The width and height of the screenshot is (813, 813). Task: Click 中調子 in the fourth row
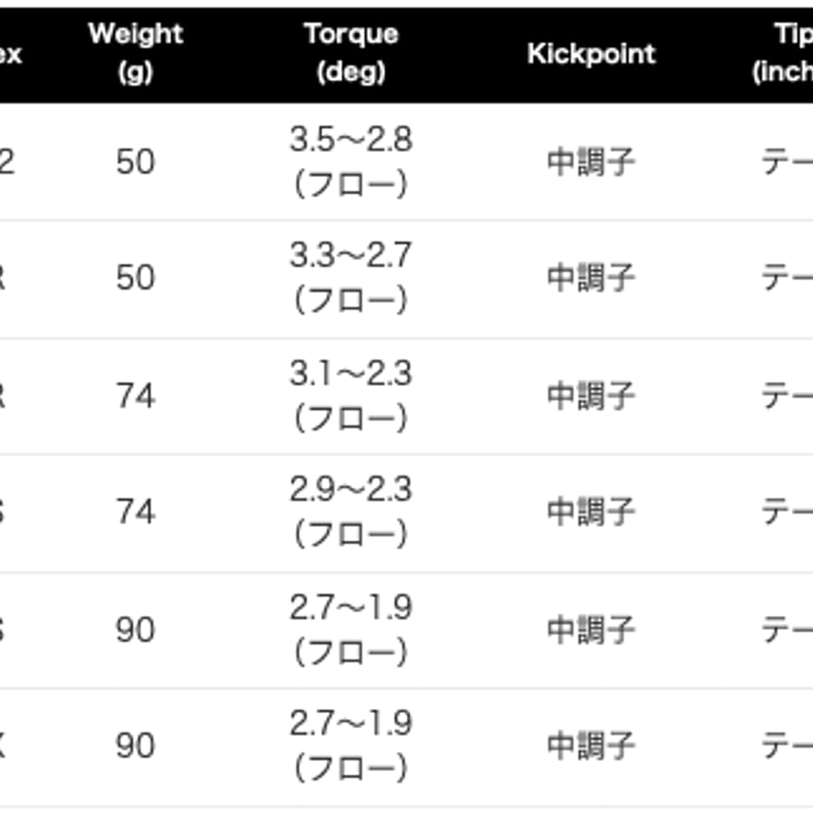(x=591, y=513)
